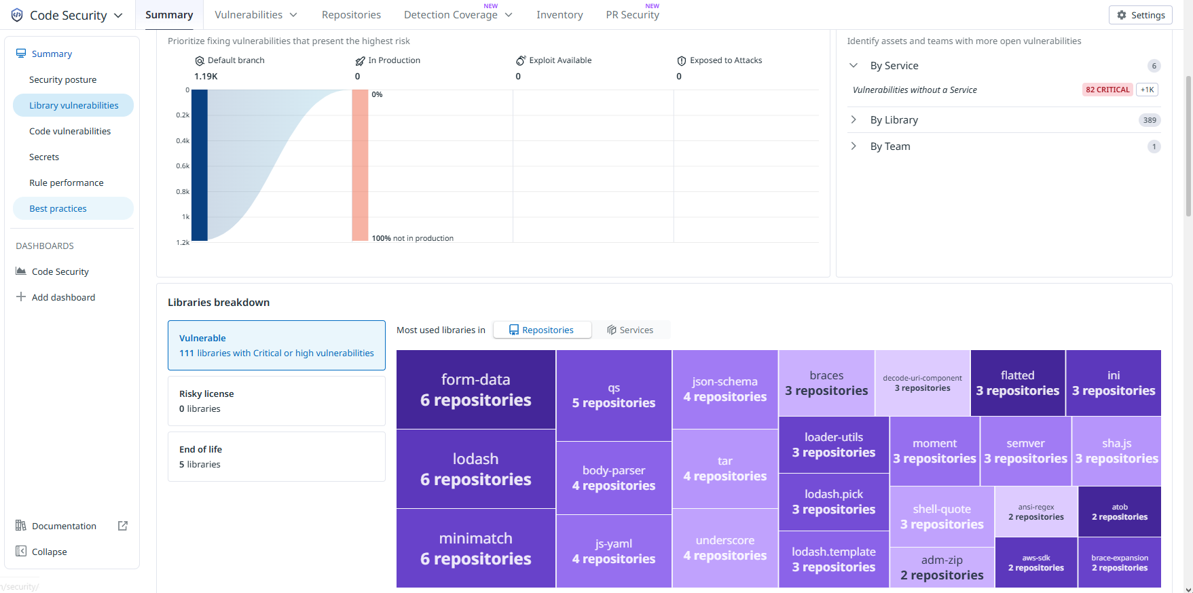Click the Exposed to Attacks shield icon

pyautogui.click(x=682, y=60)
